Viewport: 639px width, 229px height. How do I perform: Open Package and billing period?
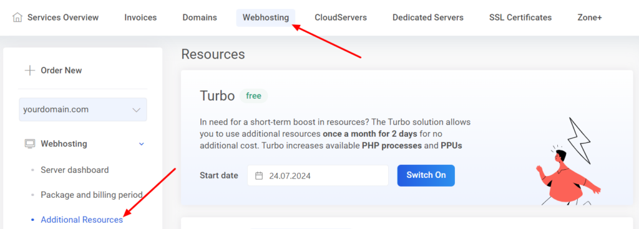coord(91,195)
